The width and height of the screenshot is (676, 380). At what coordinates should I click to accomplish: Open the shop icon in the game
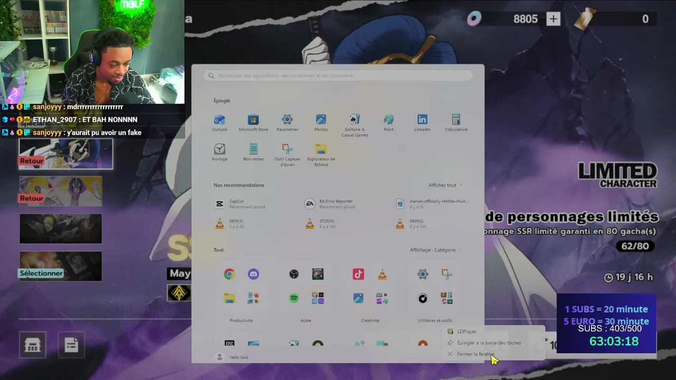tap(33, 345)
